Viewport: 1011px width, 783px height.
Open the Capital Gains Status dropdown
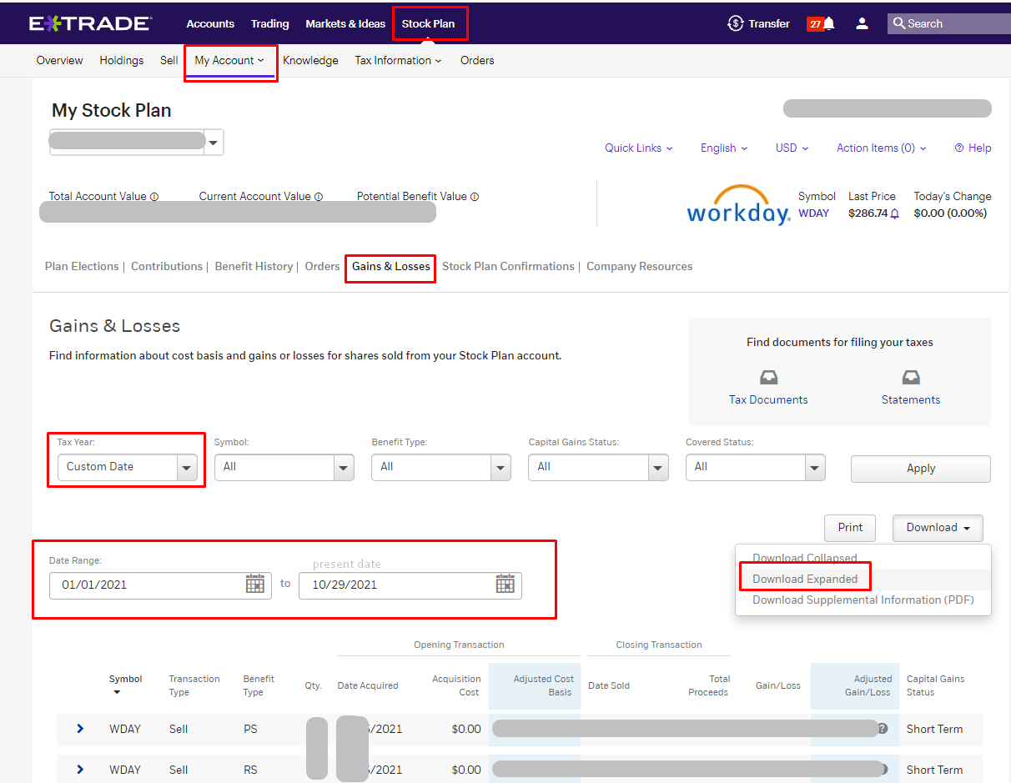598,467
